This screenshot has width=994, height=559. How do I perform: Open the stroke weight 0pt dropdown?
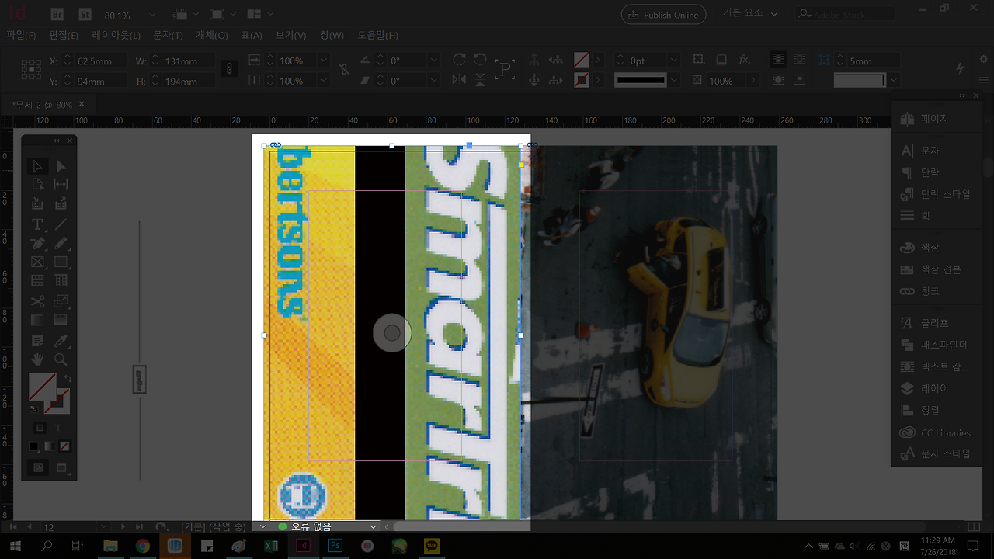[x=673, y=61]
